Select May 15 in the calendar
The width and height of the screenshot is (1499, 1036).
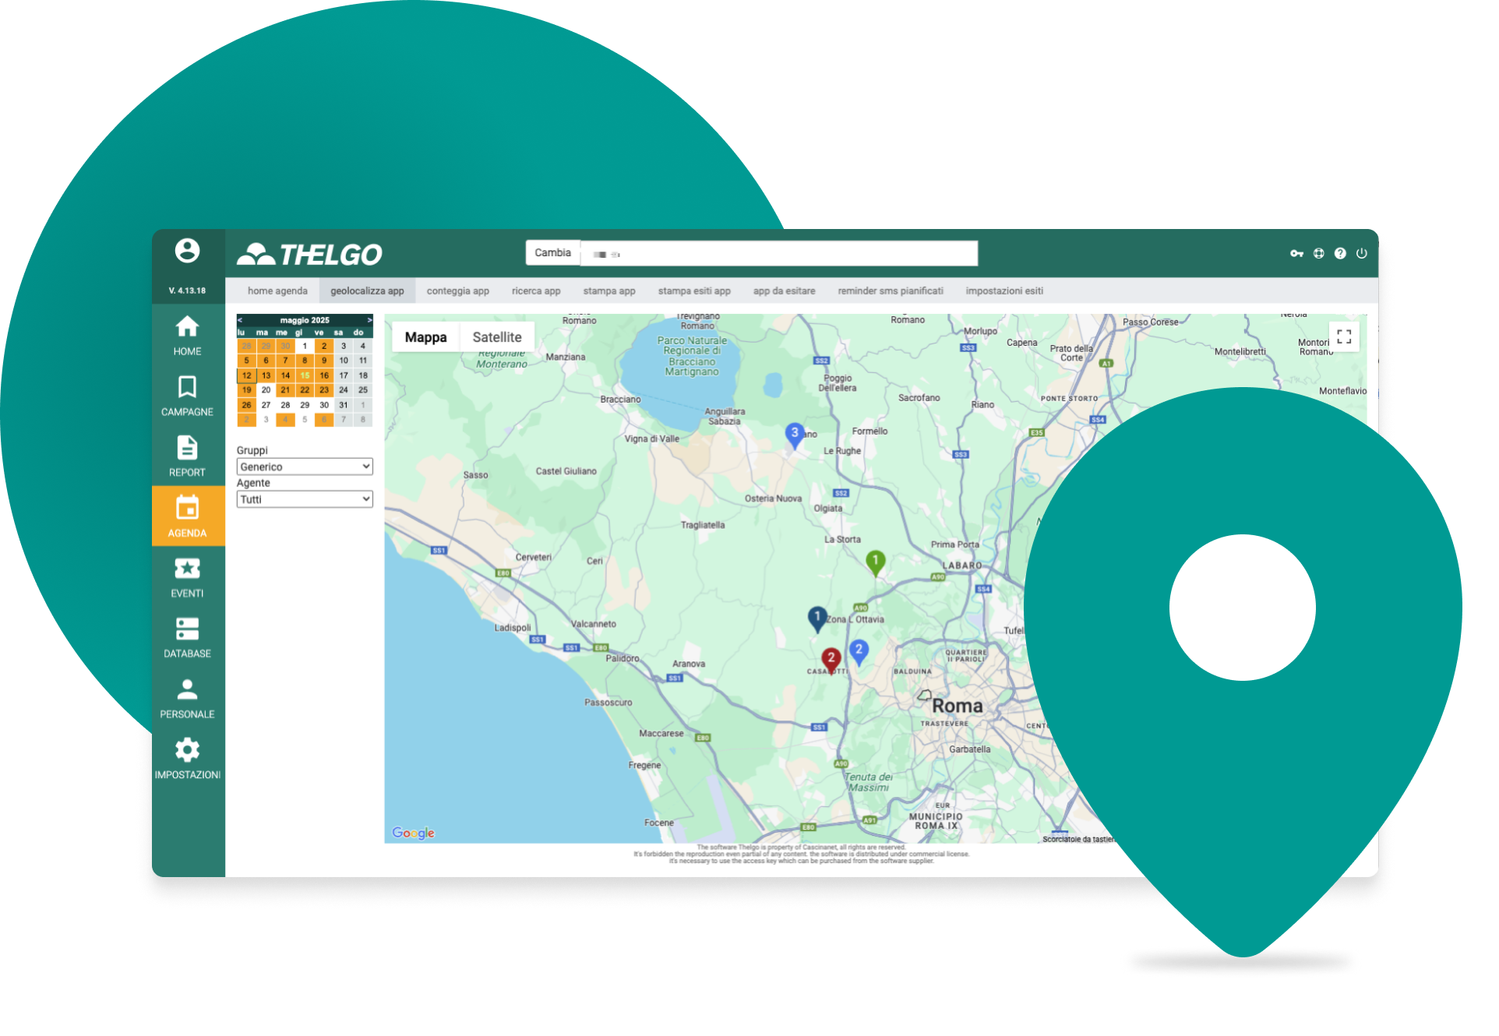305,375
